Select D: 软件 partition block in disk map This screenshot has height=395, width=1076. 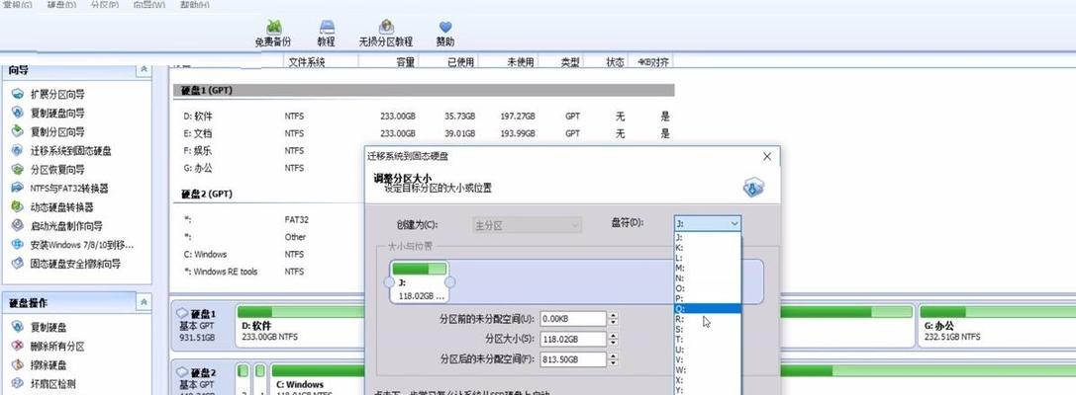(301, 324)
